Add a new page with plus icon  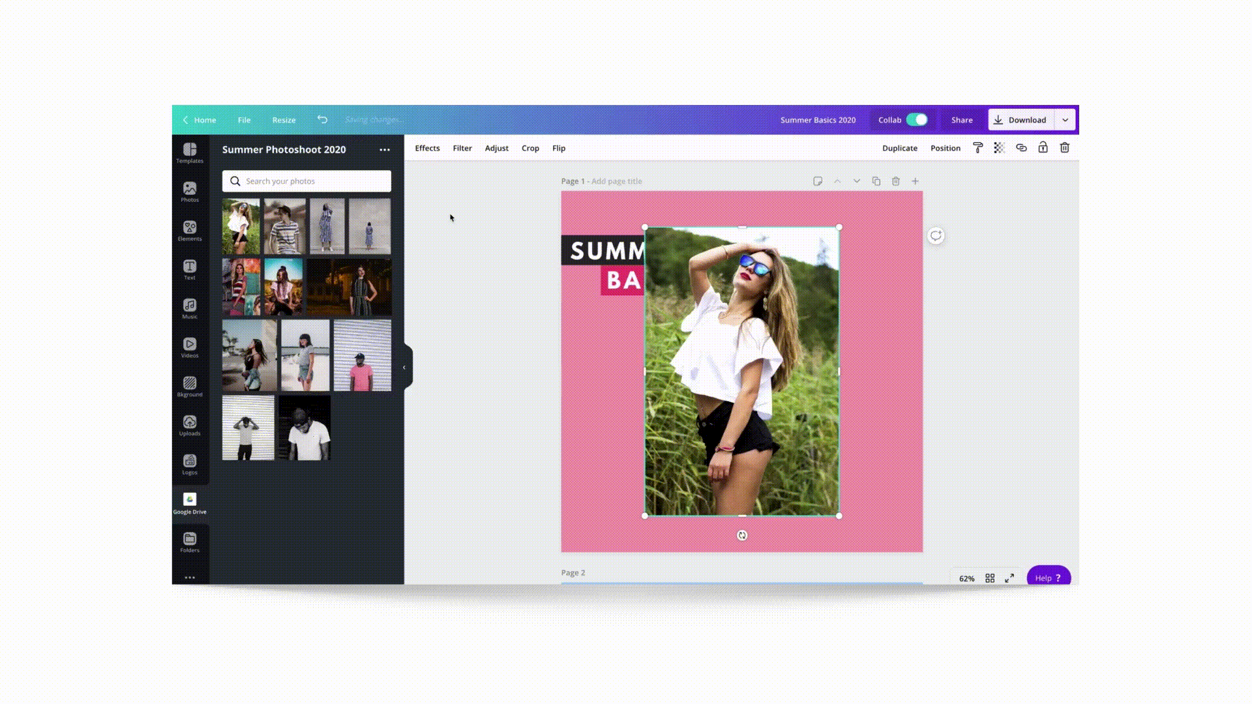pos(915,181)
